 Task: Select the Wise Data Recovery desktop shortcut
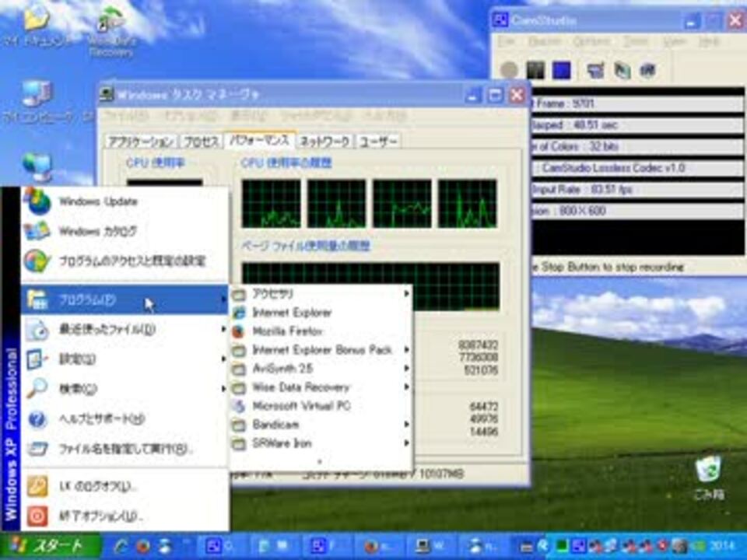click(x=112, y=31)
